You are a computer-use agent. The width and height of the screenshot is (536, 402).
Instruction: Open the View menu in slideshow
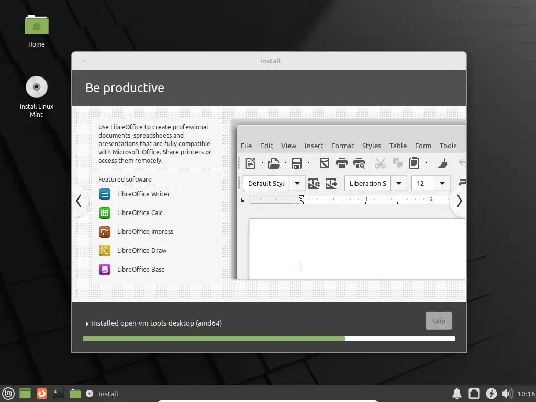(x=288, y=146)
